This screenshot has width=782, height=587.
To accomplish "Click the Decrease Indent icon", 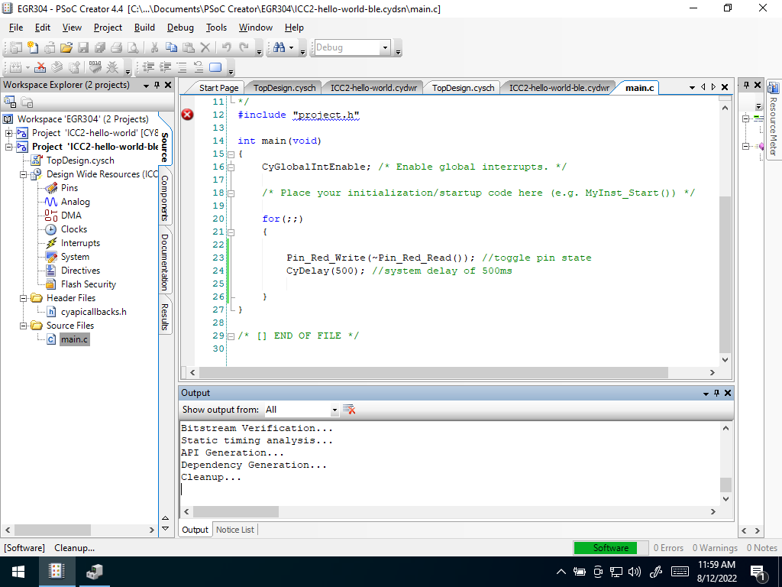I will pyautogui.click(x=148, y=67).
